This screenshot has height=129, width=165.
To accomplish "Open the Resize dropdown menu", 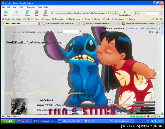I will tap(97, 19).
